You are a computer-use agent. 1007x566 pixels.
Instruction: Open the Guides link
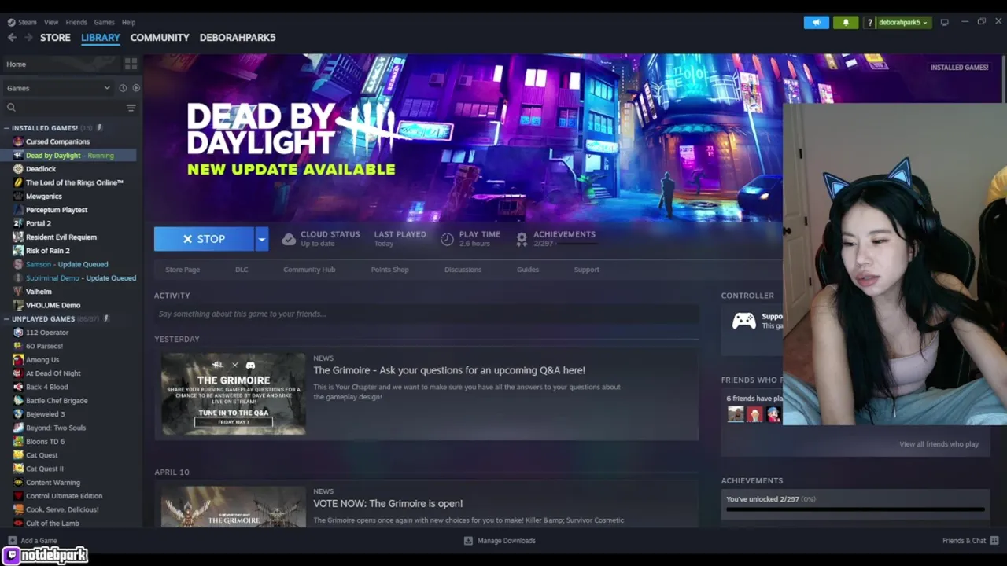pos(528,270)
